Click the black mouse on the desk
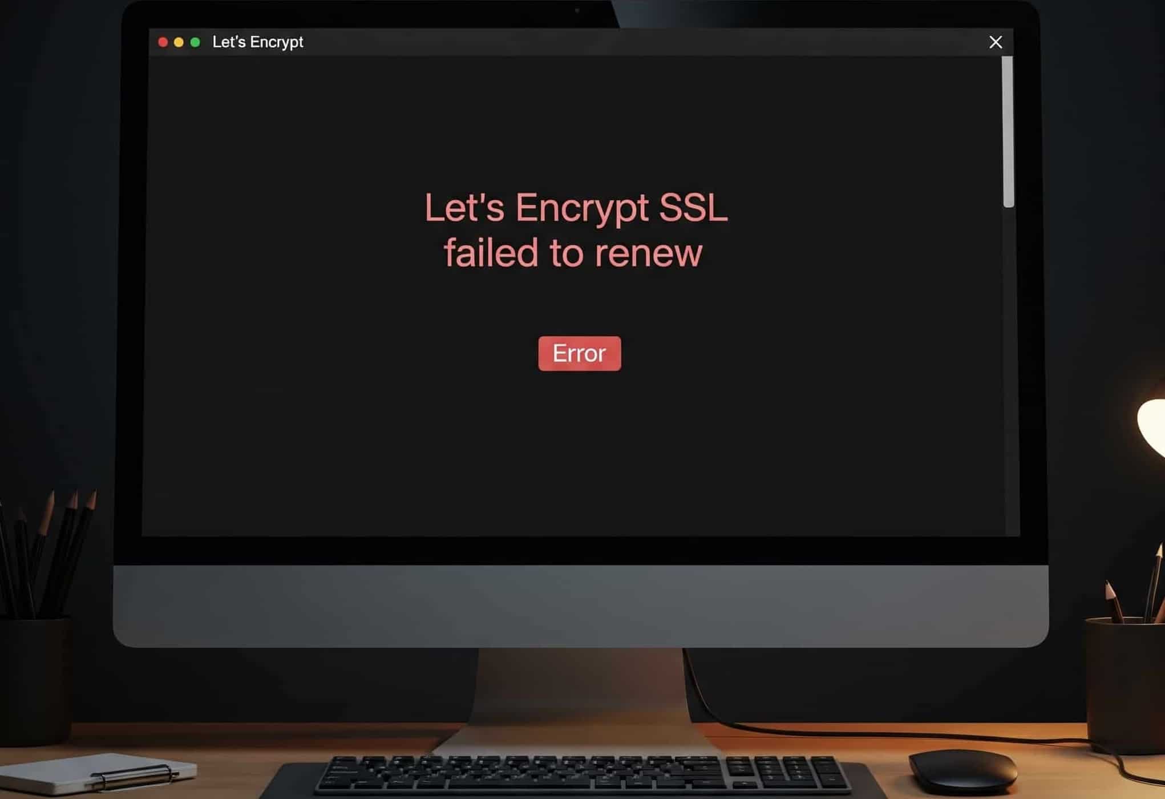 pos(962,771)
